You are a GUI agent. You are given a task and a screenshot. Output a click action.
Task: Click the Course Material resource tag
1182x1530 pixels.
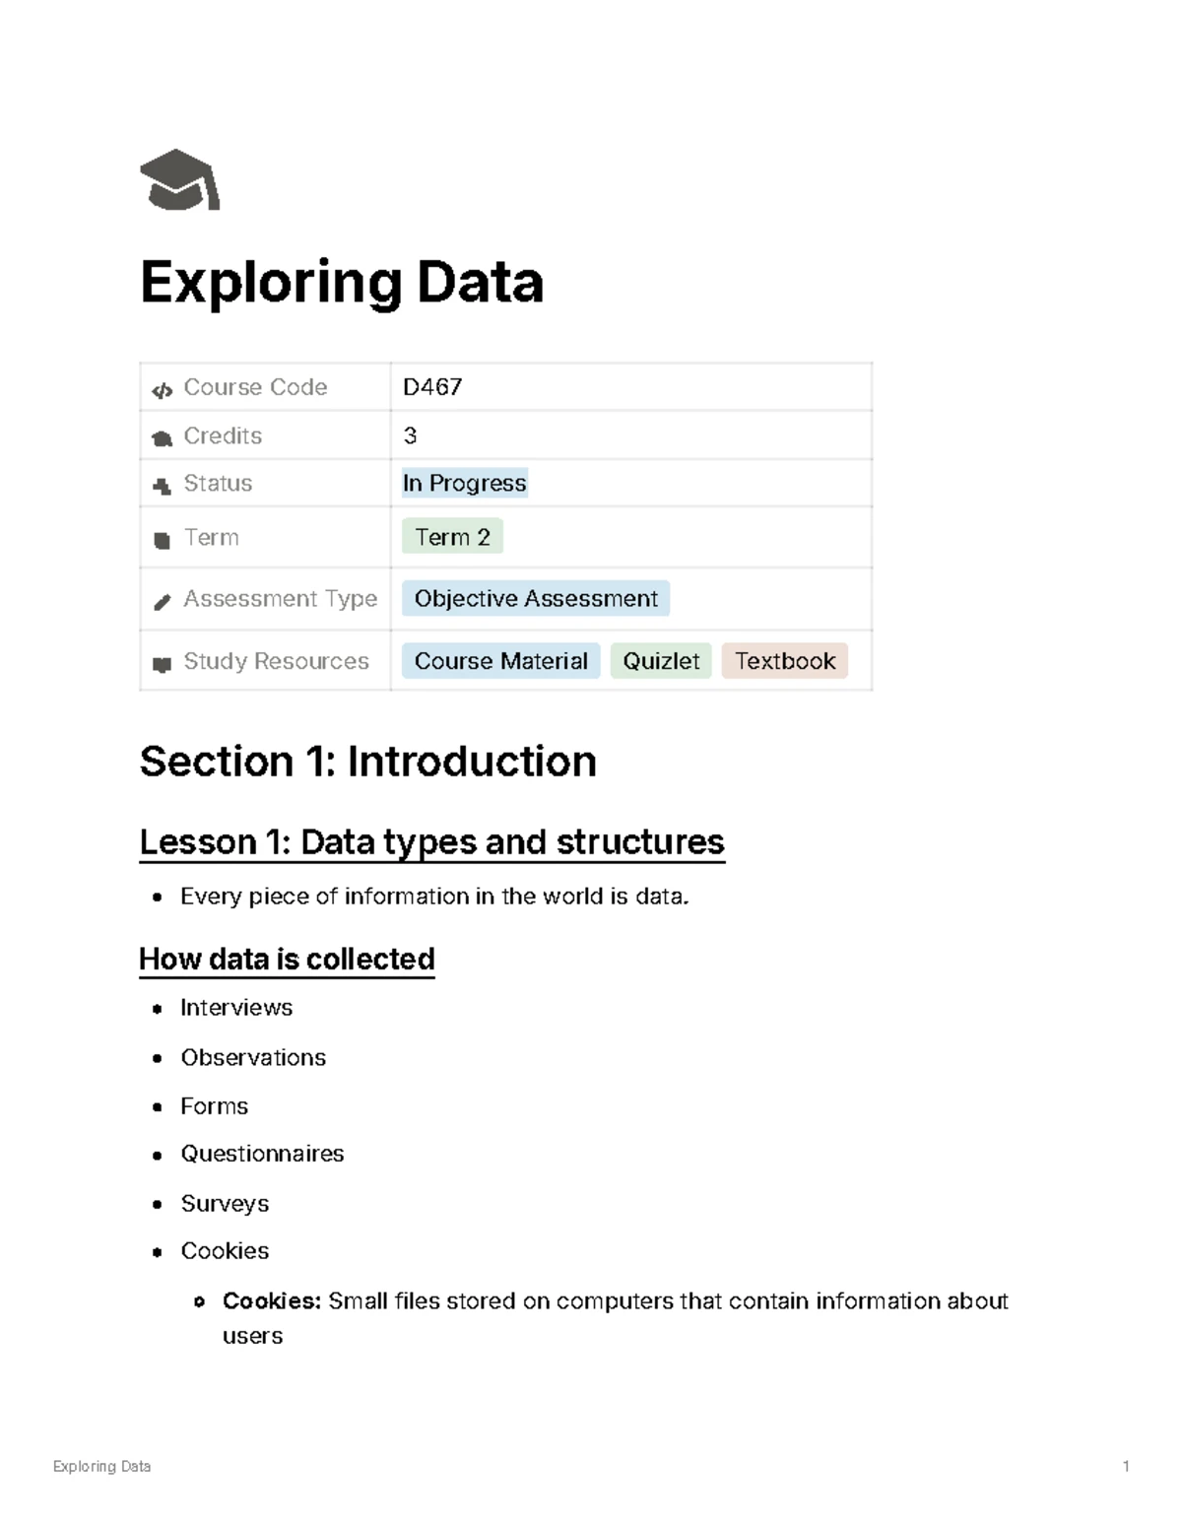500,661
